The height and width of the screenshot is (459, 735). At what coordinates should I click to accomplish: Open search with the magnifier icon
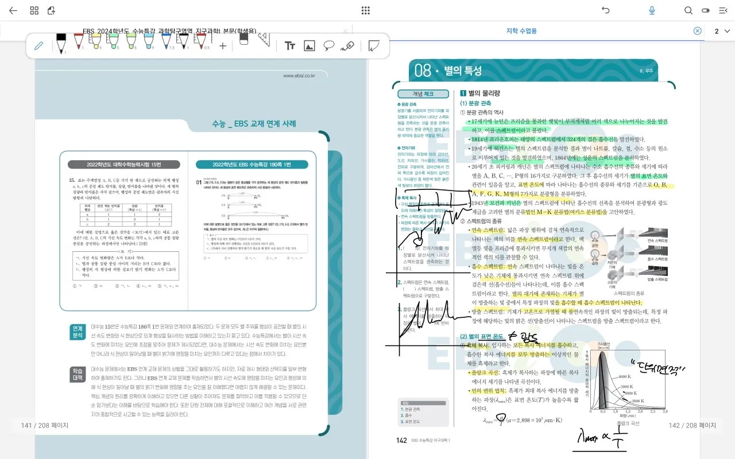(x=688, y=10)
